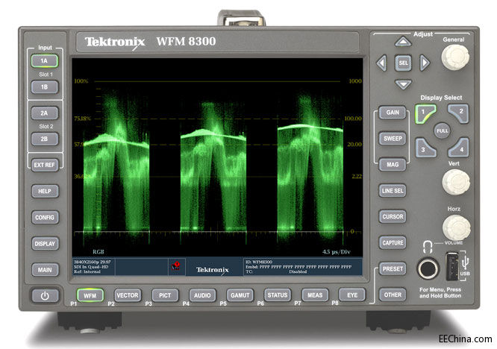This screenshot has width=497, height=349.
Task: Switch to EYE display mode
Action: [352, 295]
